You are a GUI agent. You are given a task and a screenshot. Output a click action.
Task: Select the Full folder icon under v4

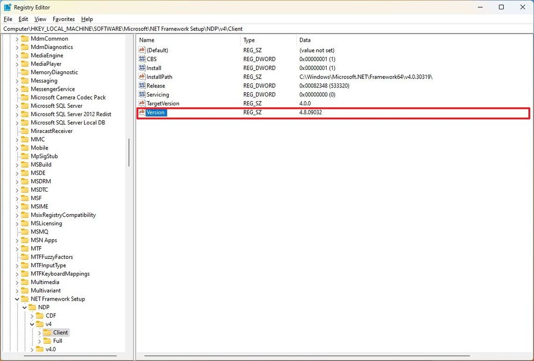[48, 341]
